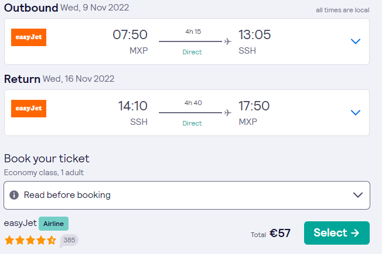Click the arrow inside the Select button
This screenshot has height=254, width=382.
(x=355, y=233)
